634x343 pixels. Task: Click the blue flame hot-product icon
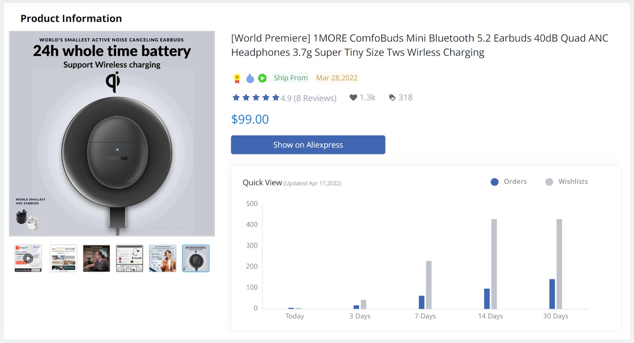250,78
